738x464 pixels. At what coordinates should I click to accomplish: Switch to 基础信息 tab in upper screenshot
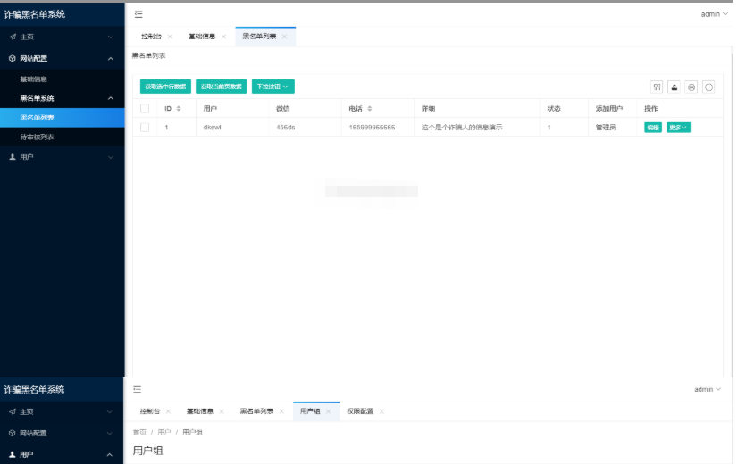point(202,37)
